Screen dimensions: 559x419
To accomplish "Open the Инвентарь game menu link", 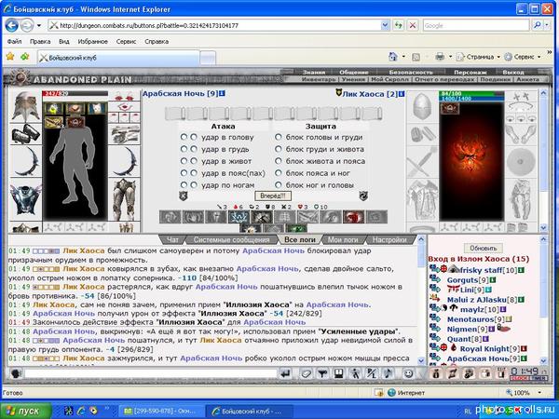I will [319, 79].
